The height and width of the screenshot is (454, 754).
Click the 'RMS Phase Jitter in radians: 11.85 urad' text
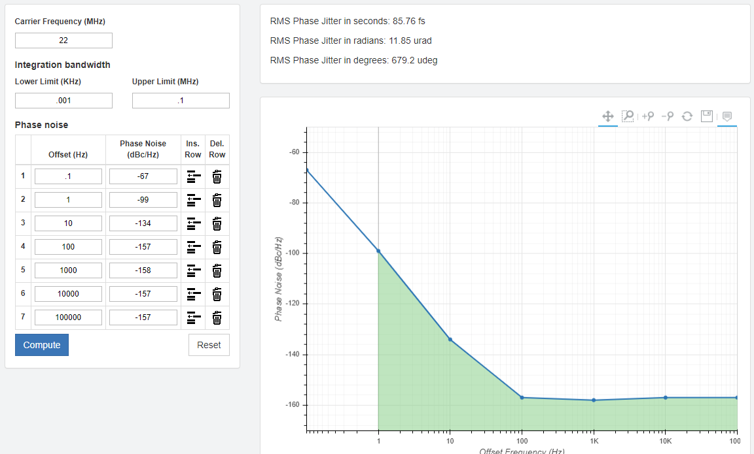click(351, 41)
